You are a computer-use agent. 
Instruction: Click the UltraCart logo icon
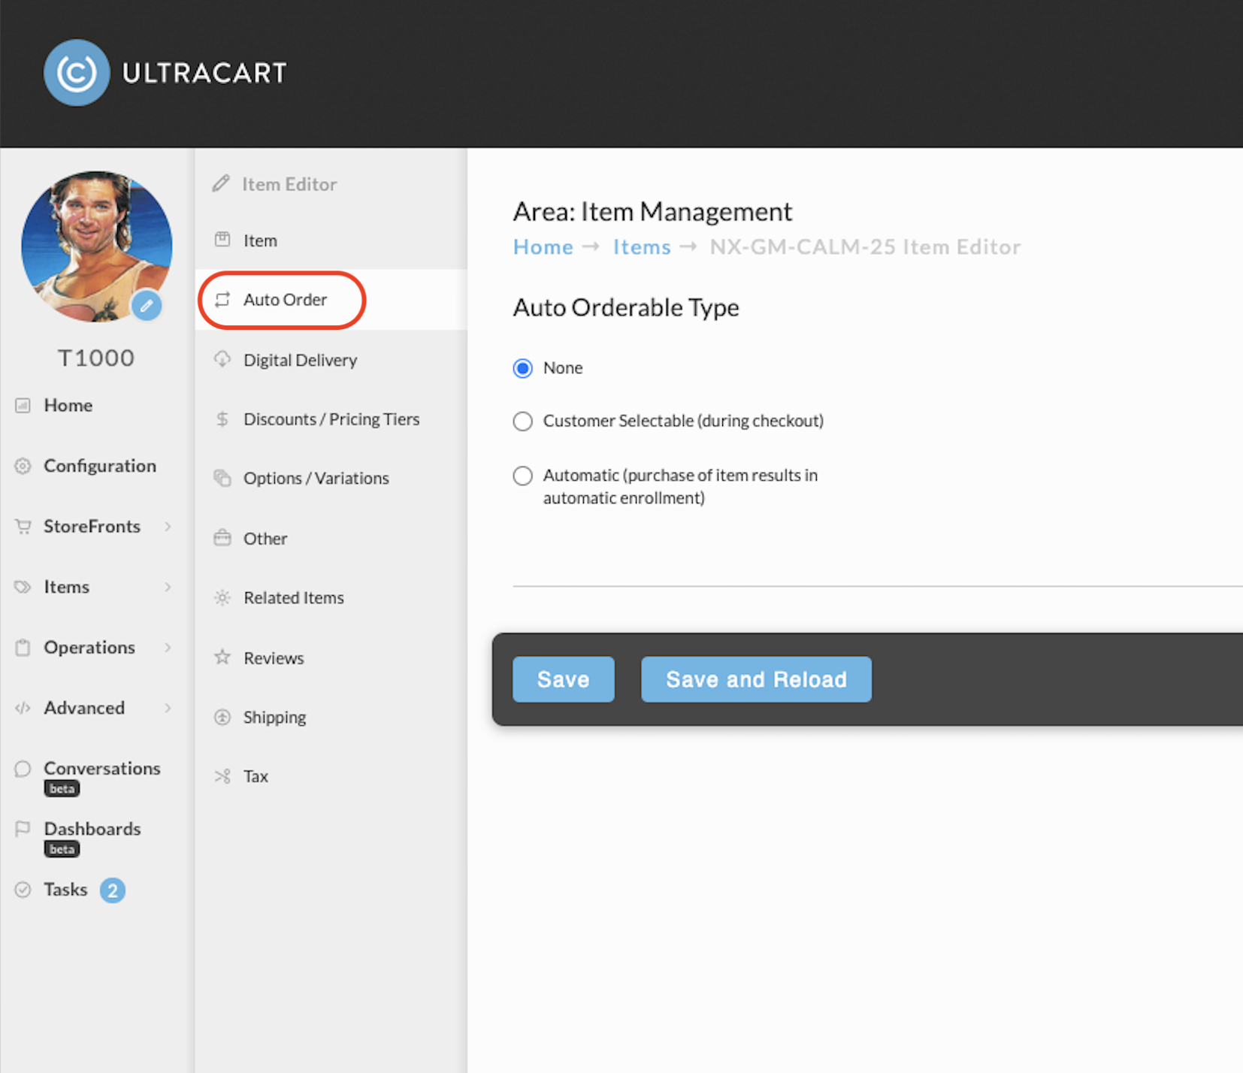click(x=77, y=73)
